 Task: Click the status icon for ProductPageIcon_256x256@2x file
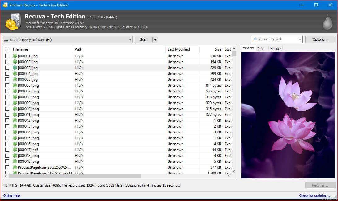click(15, 167)
